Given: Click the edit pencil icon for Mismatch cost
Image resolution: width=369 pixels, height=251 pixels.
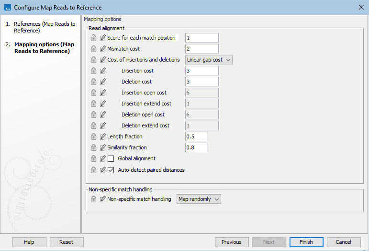Looking at the screenshot, I should (103, 49).
